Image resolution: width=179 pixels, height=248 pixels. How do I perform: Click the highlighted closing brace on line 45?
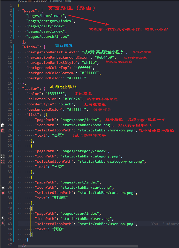pyautogui.click(x=32, y=234)
